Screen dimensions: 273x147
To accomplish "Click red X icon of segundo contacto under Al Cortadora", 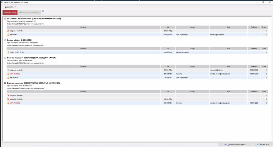I will (8, 31).
